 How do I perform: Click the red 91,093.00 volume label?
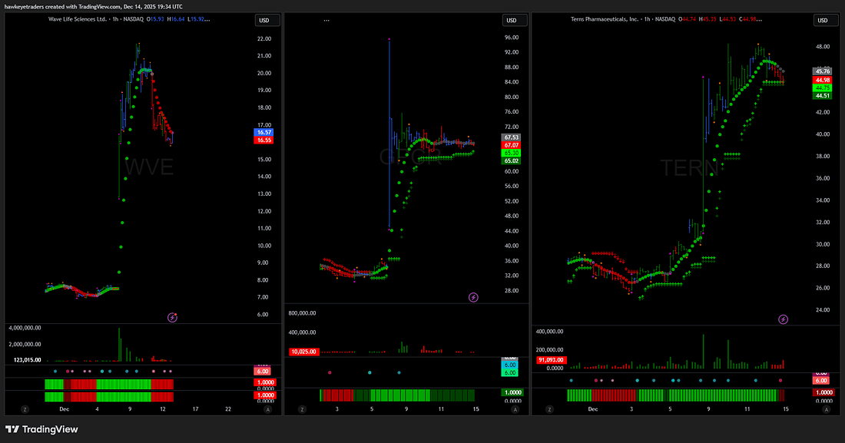click(551, 360)
